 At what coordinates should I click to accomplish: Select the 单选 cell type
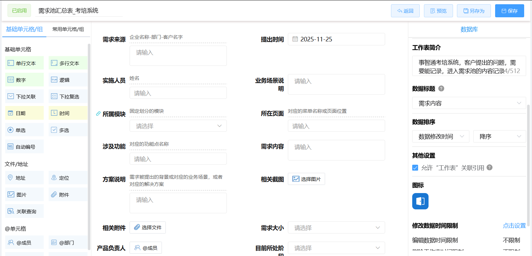pyautogui.click(x=24, y=130)
